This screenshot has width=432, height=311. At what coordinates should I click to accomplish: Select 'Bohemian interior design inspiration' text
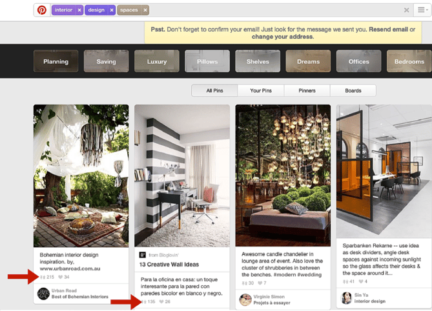coord(69,258)
